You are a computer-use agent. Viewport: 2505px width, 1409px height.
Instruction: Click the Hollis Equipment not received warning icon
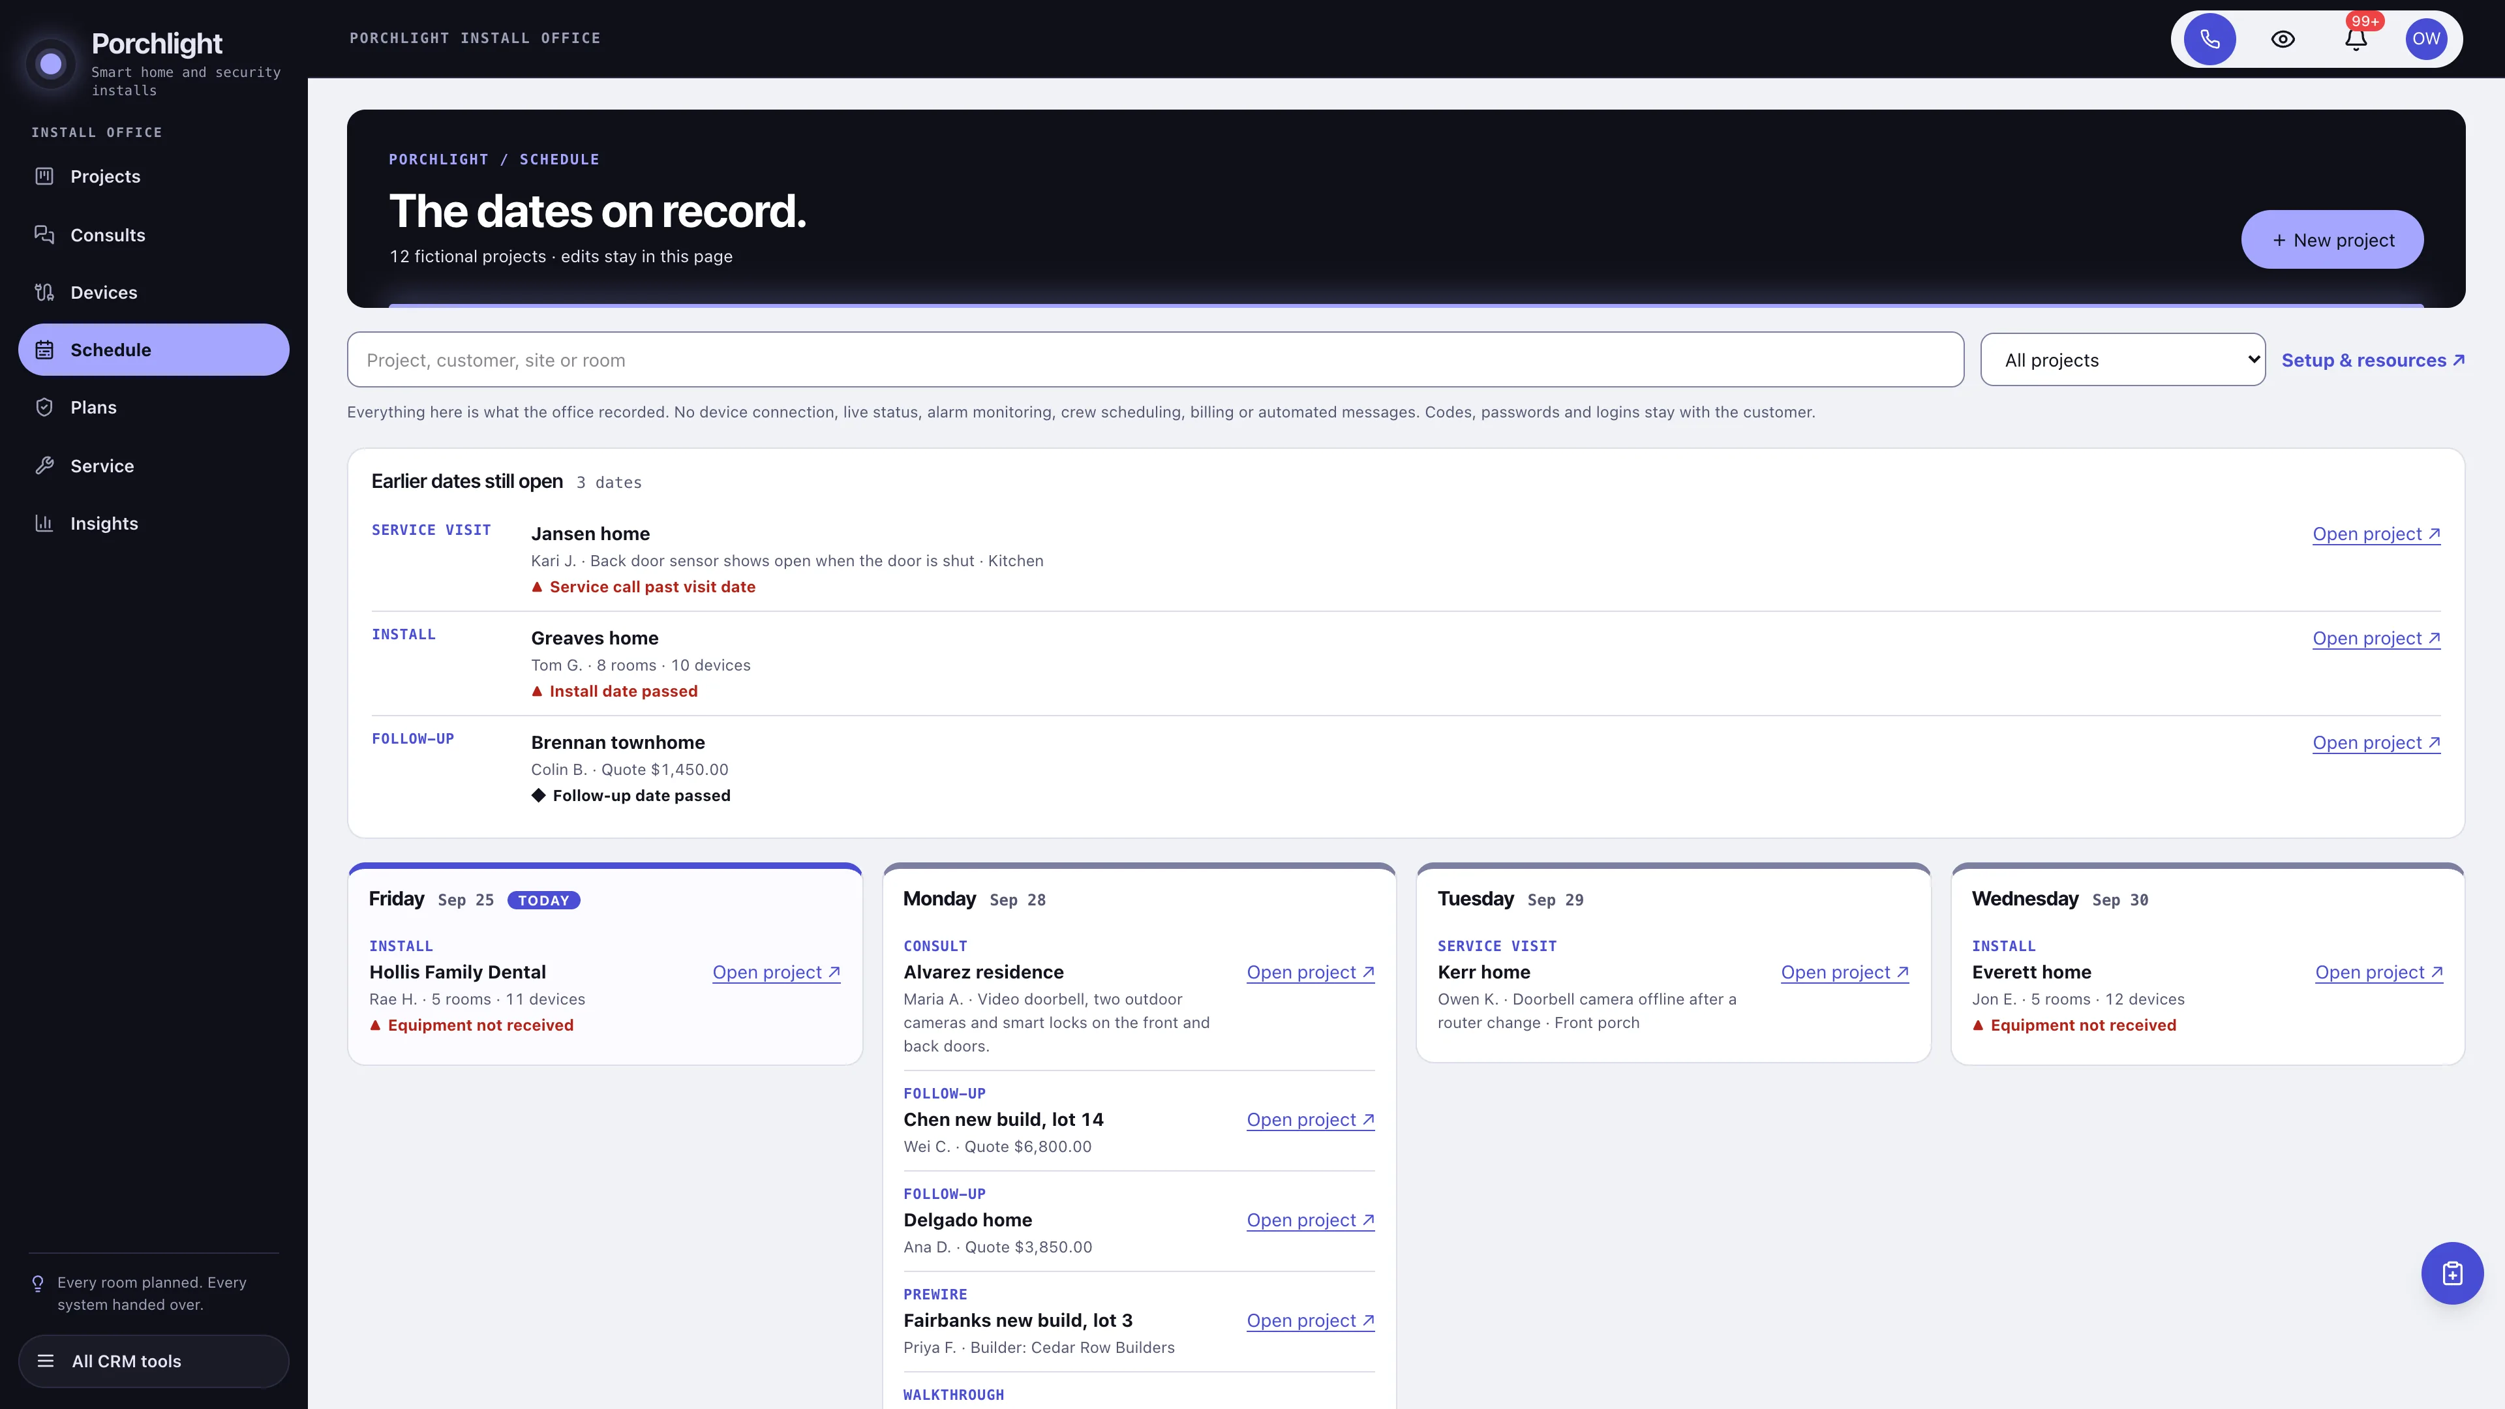tap(375, 1025)
